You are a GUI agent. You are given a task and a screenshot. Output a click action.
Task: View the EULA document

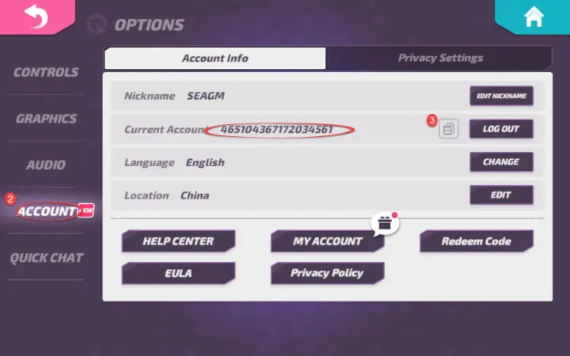tap(178, 273)
